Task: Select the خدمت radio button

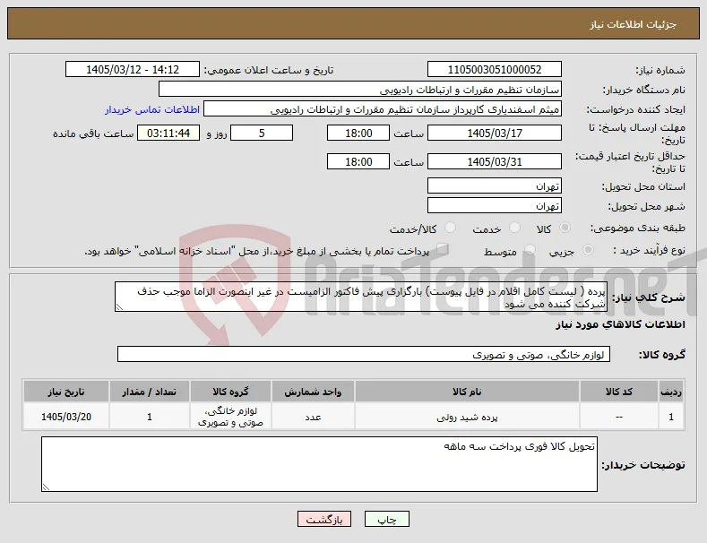Action: pyautogui.click(x=514, y=228)
